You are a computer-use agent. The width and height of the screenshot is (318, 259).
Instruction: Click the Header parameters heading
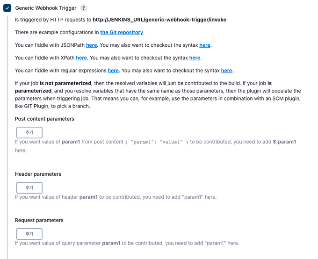(x=38, y=174)
